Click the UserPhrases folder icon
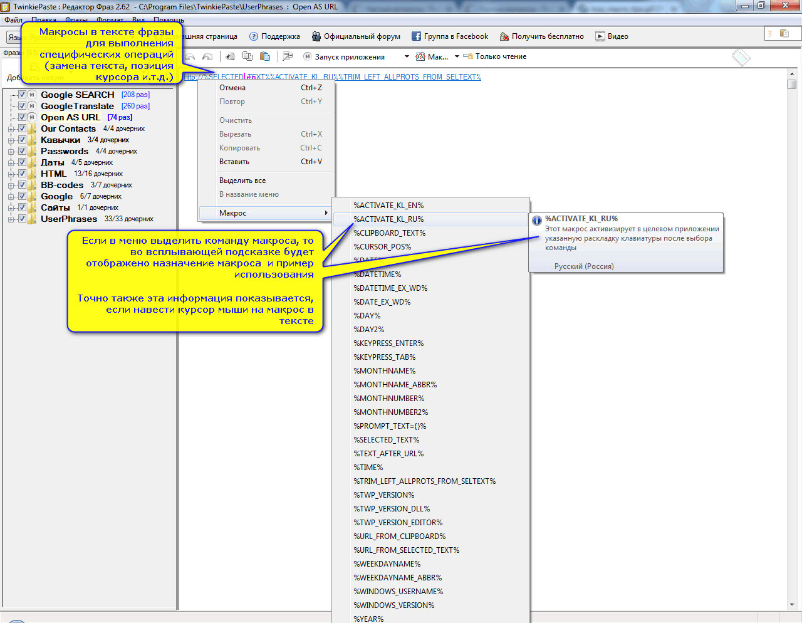The image size is (802, 623). 32,219
